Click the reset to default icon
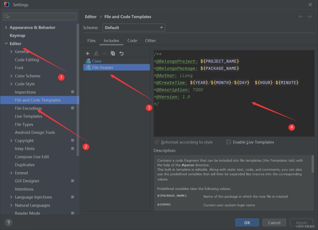Screen dimensions: 318x230 pyautogui.click(x=121, y=54)
